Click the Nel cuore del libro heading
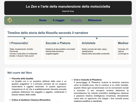The height and width of the screenshot is (102, 136). point(20,73)
